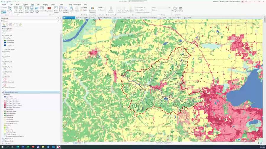The image size is (266, 149).
Task: Switch Contents to List By Drawing Order
Action: pos(4,24)
